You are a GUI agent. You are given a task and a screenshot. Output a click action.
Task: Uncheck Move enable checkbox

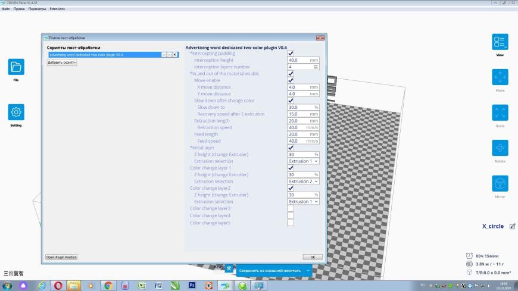tap(291, 80)
